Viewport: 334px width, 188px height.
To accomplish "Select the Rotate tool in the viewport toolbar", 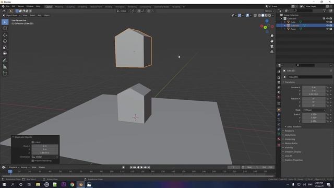I will point(5,41).
